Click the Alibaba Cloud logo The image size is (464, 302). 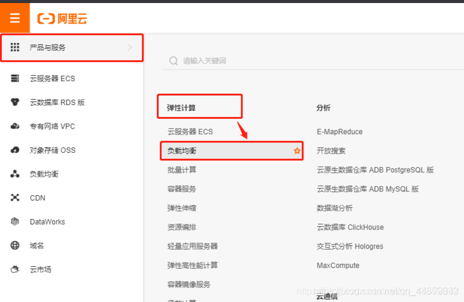(62, 19)
